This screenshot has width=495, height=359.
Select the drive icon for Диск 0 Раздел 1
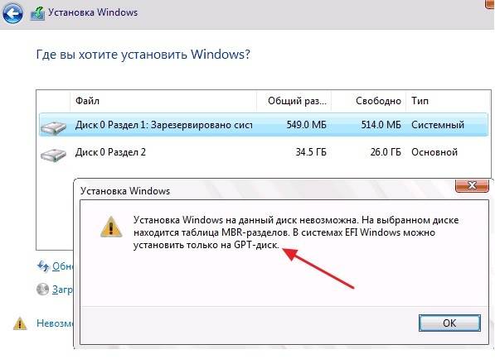(x=53, y=128)
